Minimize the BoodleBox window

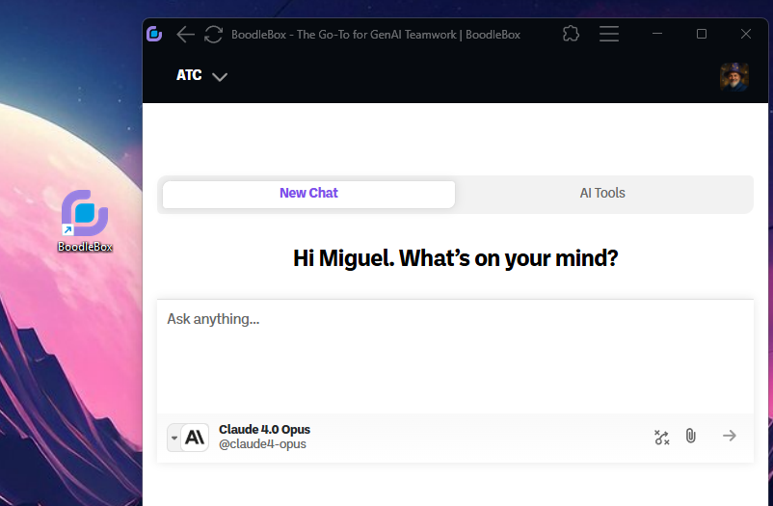[657, 34]
